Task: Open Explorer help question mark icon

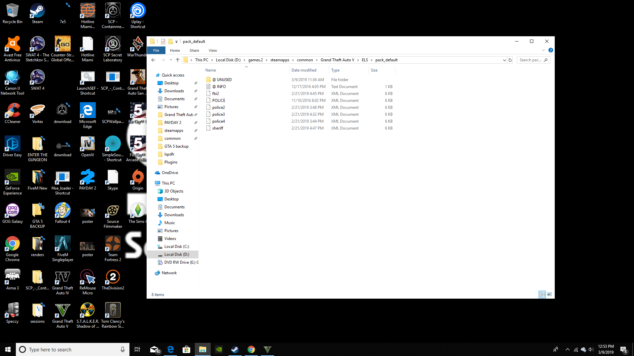Action: click(x=550, y=50)
